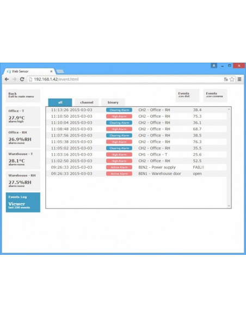Click "BIN2 - Power supply" event name
This screenshot has width=246, height=318.
(x=157, y=167)
